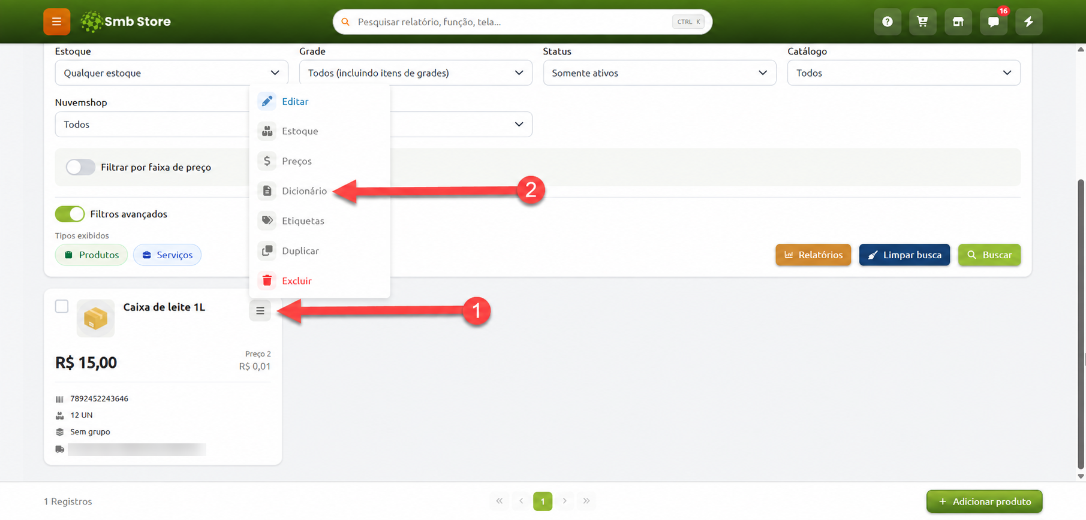Viewport: 1086px width, 520px height.
Task: Disable the Filtros avançados switch
Action: tap(70, 214)
